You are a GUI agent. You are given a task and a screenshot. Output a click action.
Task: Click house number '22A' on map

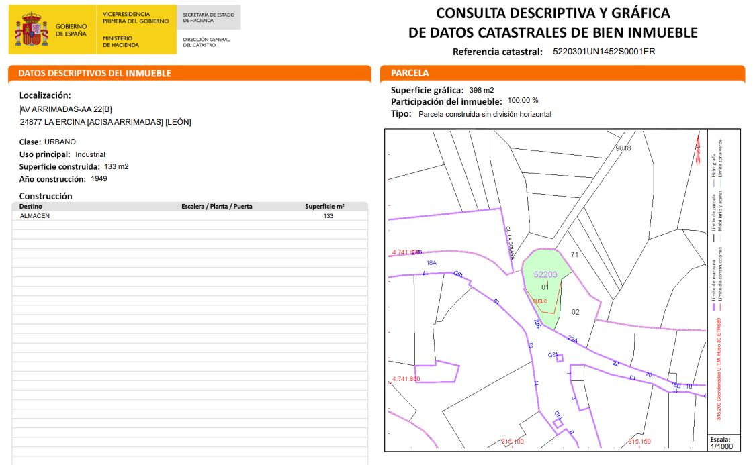pyautogui.click(x=572, y=339)
